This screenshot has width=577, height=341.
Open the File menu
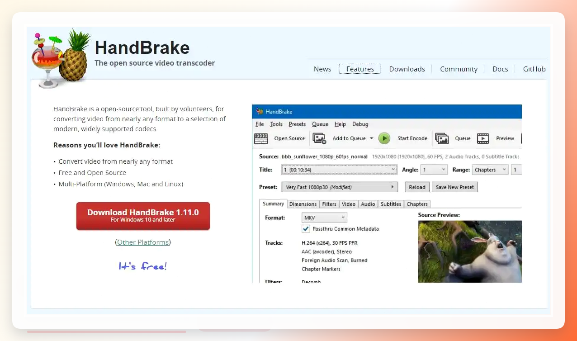[260, 124]
